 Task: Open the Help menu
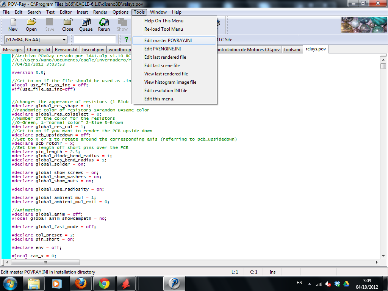(x=177, y=12)
